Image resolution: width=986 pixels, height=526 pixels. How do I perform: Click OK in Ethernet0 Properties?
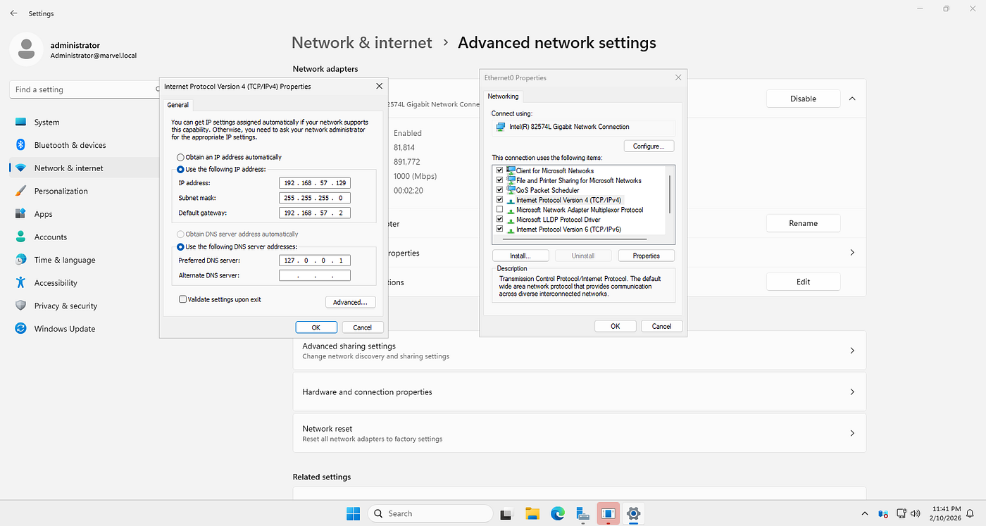[616, 326]
